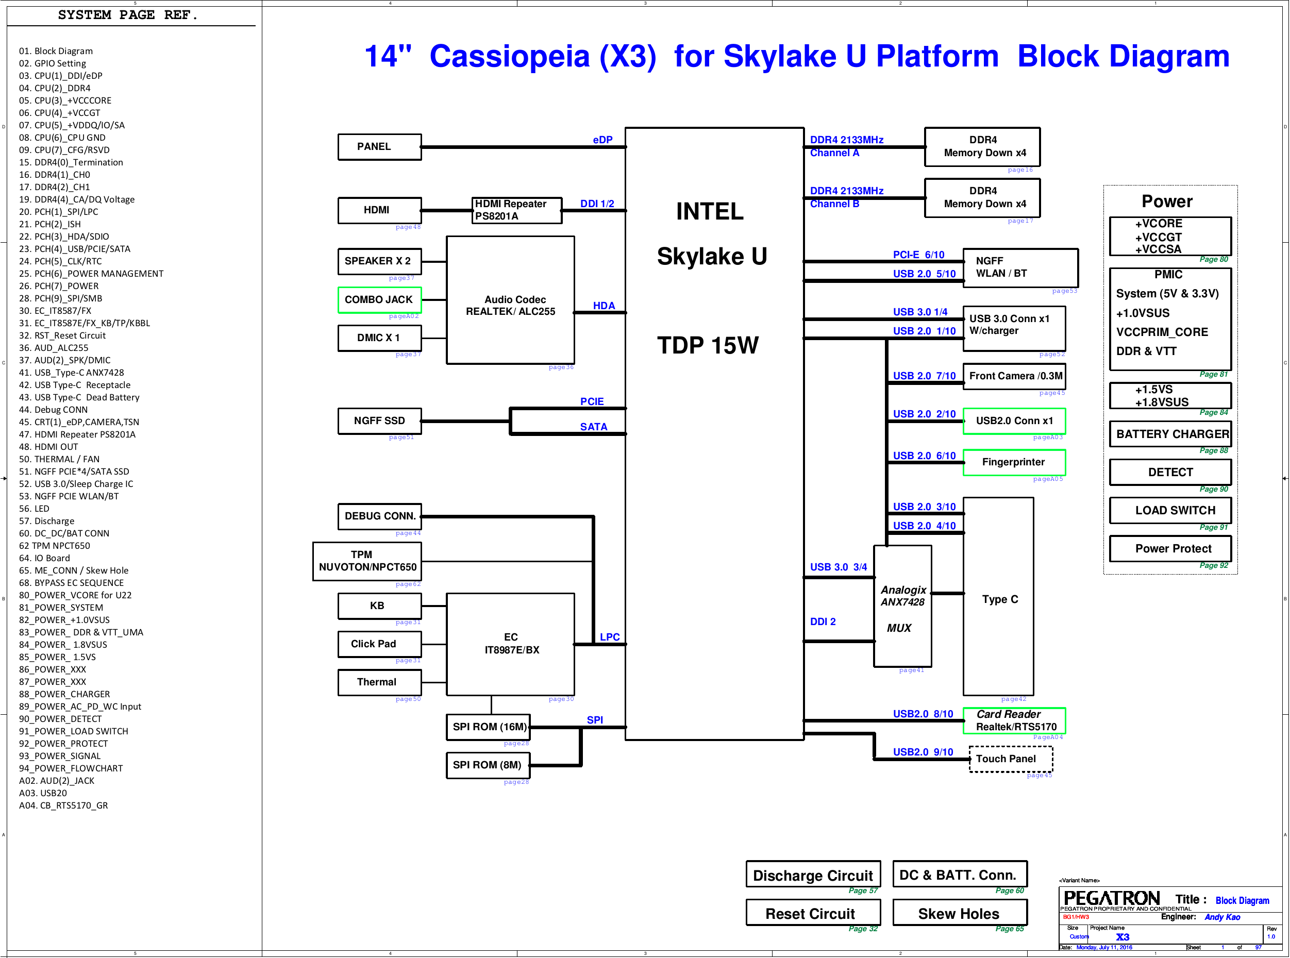The width and height of the screenshot is (1290, 958).
Task: Click the PEGATRON logo in title block
Action: tap(1111, 898)
